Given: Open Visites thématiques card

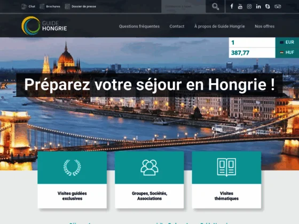Looking at the screenshot, I should point(226,180).
